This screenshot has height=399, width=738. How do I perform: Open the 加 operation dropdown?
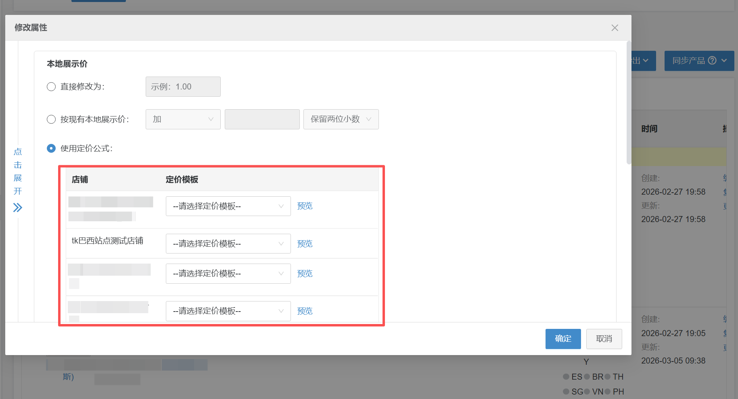tap(183, 119)
